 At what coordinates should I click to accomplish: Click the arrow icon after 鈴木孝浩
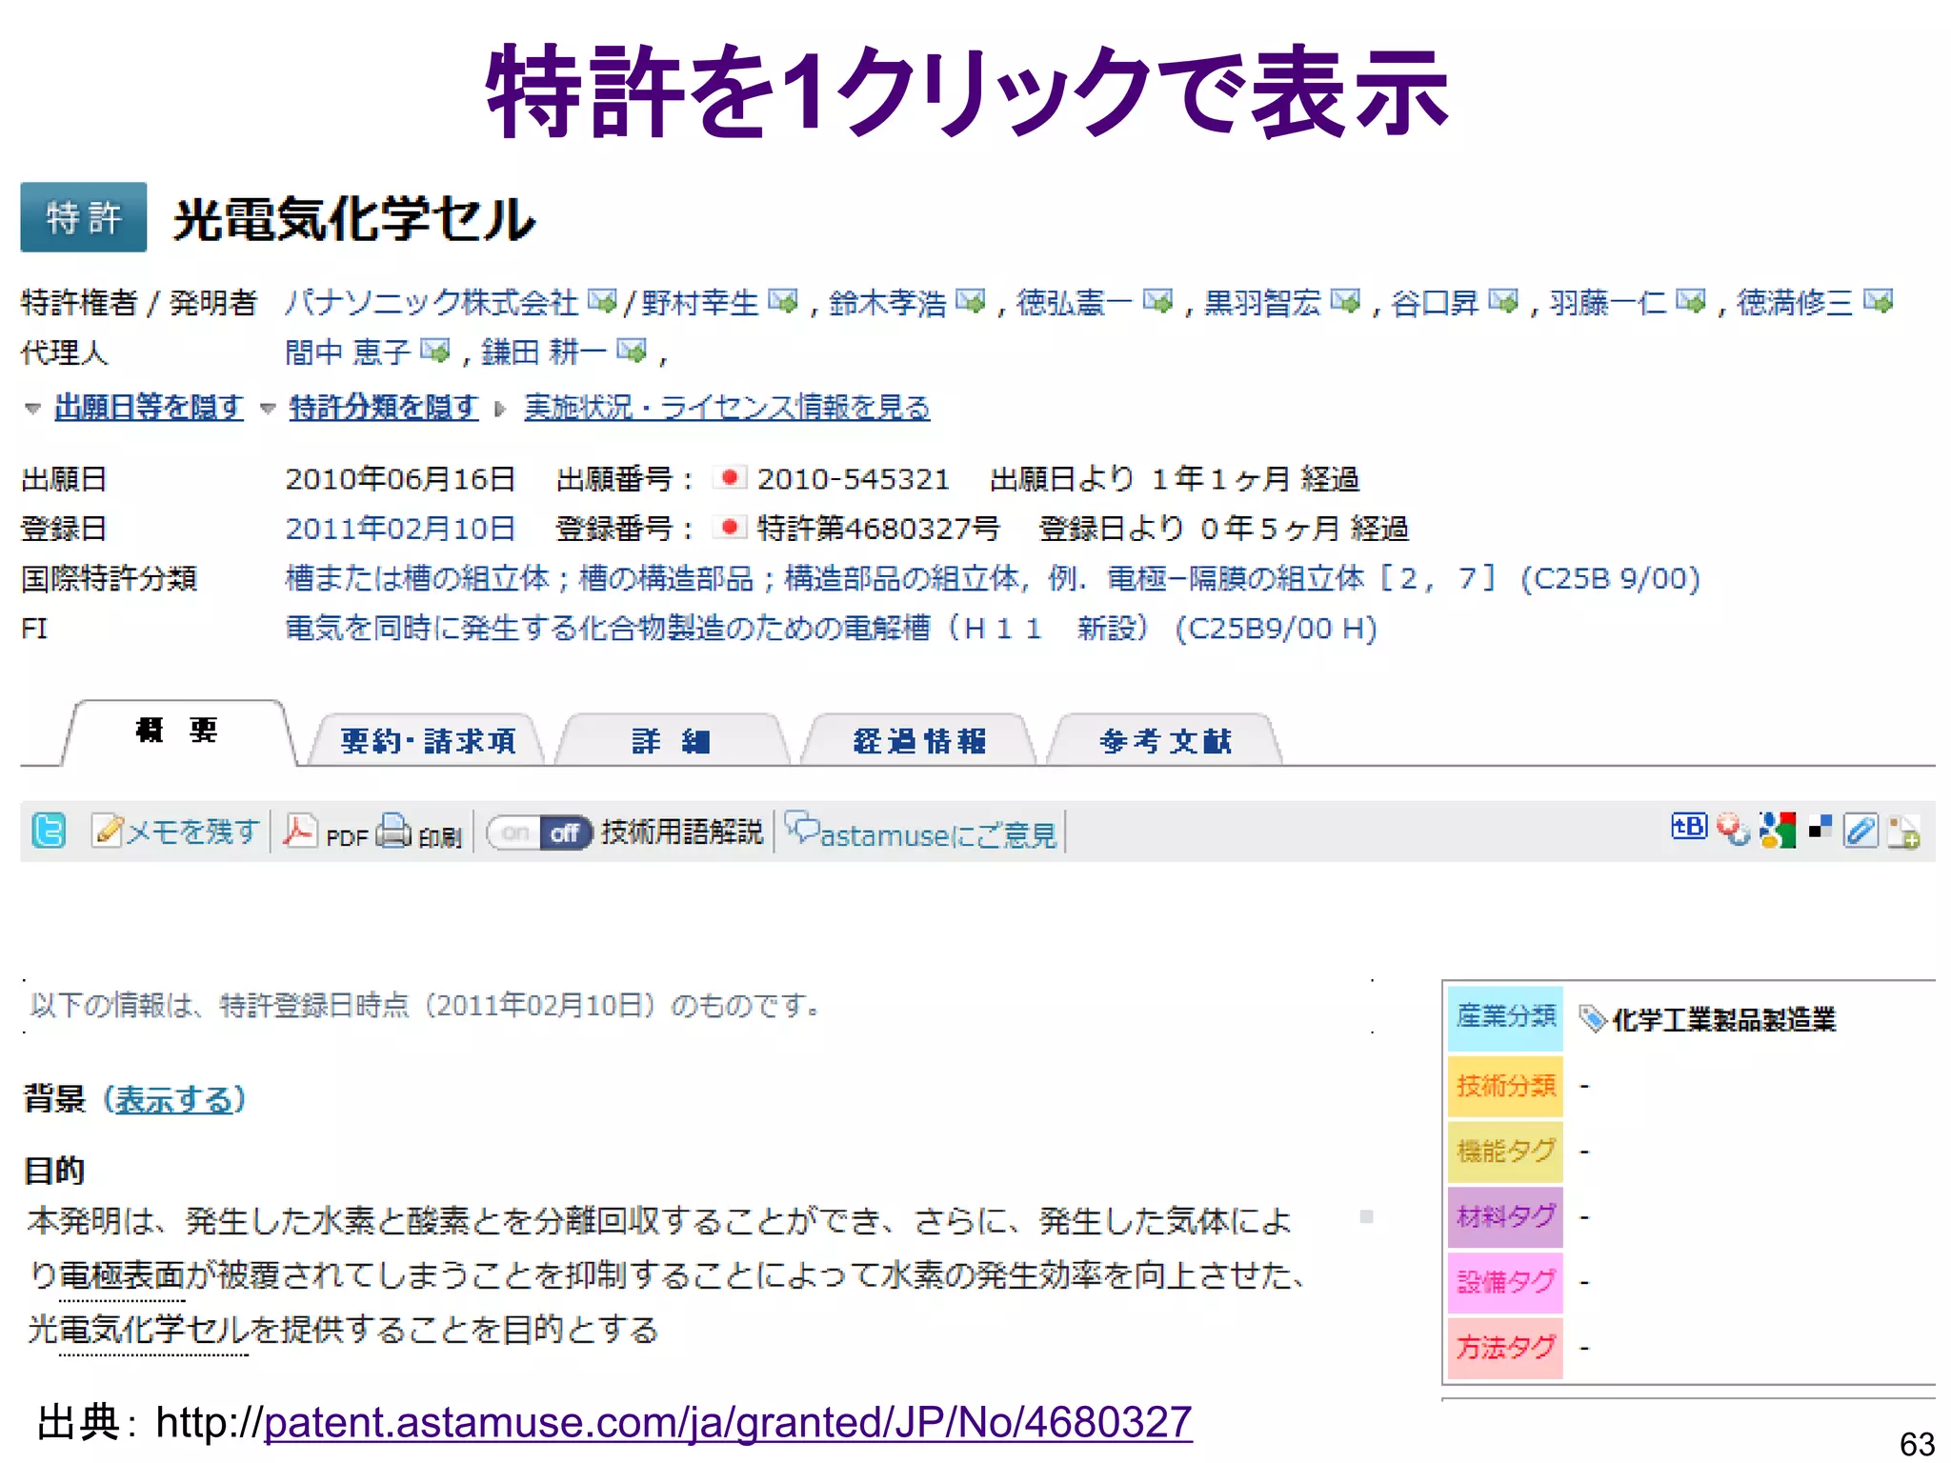(x=970, y=301)
